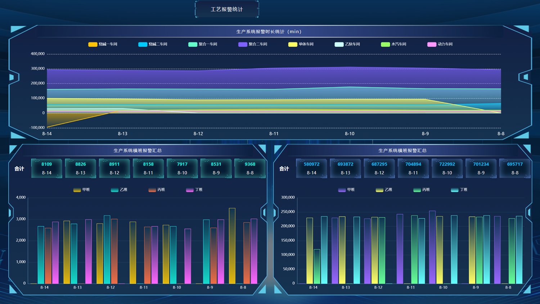Click the 400,000 y-axis label

point(38,54)
